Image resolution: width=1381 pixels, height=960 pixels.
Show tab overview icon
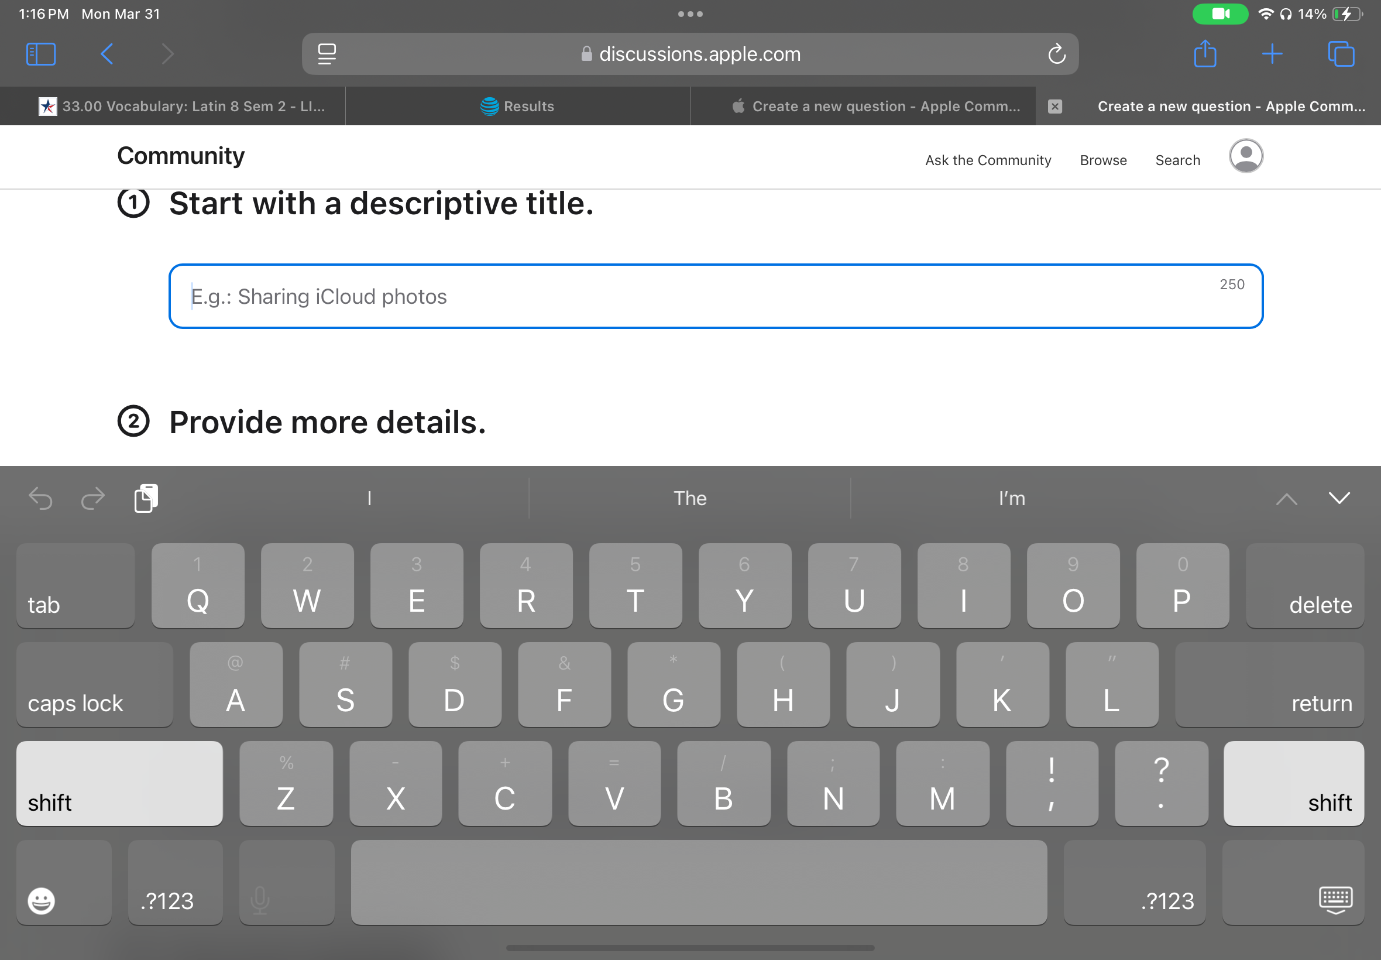coord(1341,54)
